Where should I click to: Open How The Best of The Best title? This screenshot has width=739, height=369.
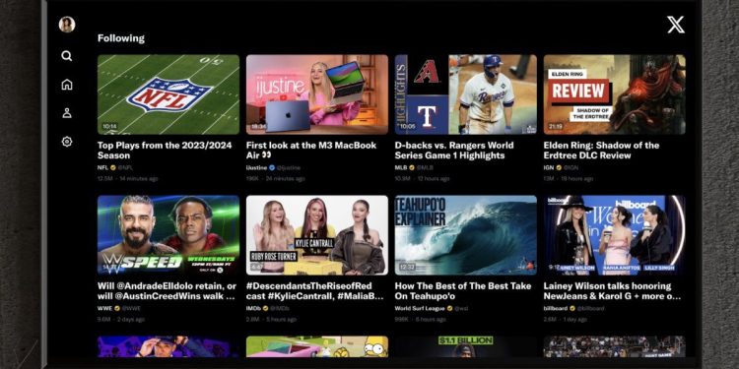[463, 291]
